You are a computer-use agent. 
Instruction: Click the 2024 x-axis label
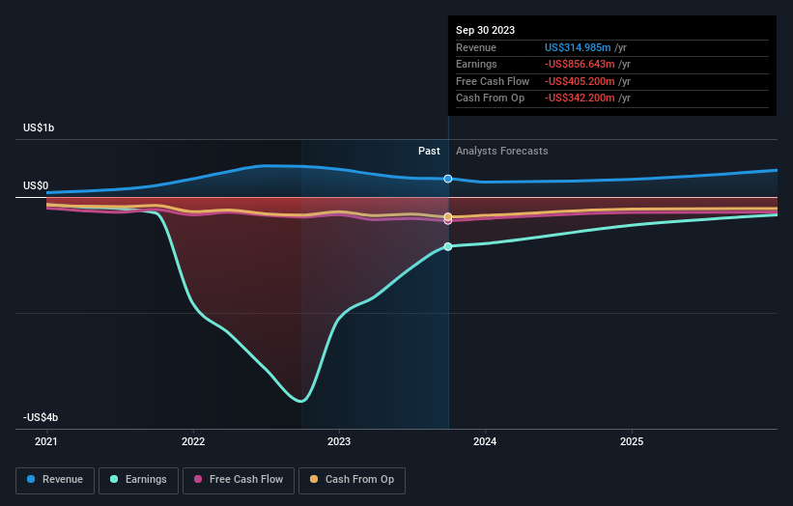(485, 442)
